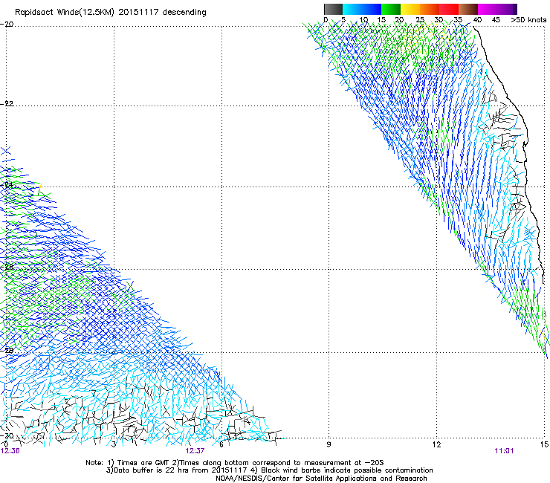Click the '-28' latitude axis label

pos(7,350)
